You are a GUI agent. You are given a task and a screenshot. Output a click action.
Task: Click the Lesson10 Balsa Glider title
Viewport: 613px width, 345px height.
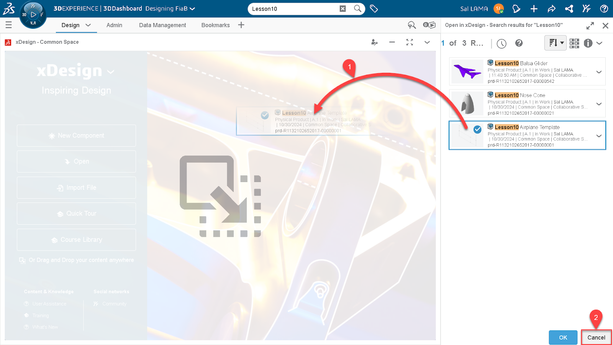[x=521, y=63]
